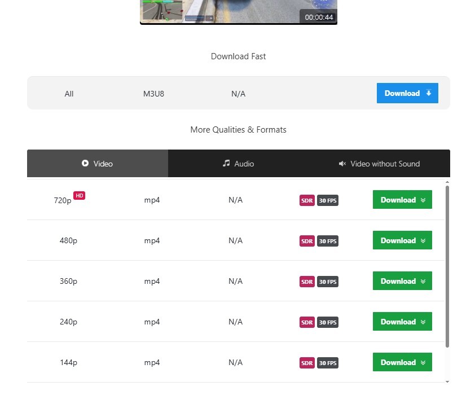Image resolution: width=475 pixels, height=395 pixels.
Task: Expand the 360p Download chevron
Action: (x=423, y=281)
